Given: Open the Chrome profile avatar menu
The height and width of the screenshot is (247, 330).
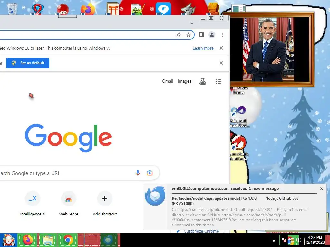Looking at the screenshot, I should click(x=212, y=35).
